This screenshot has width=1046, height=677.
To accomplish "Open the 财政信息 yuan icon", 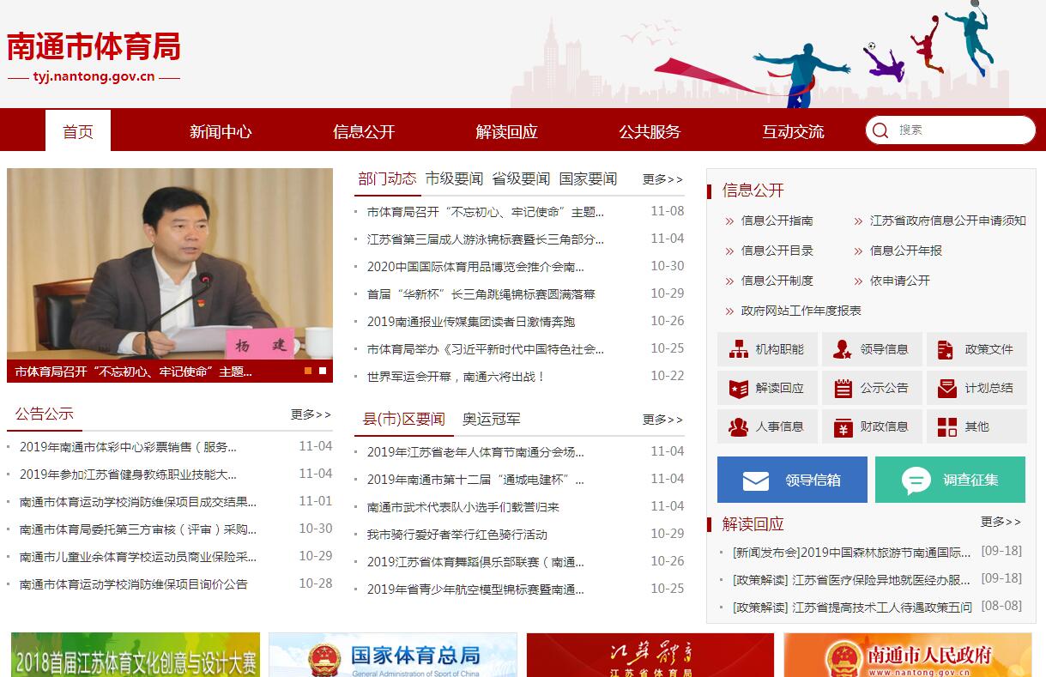I will (x=843, y=426).
